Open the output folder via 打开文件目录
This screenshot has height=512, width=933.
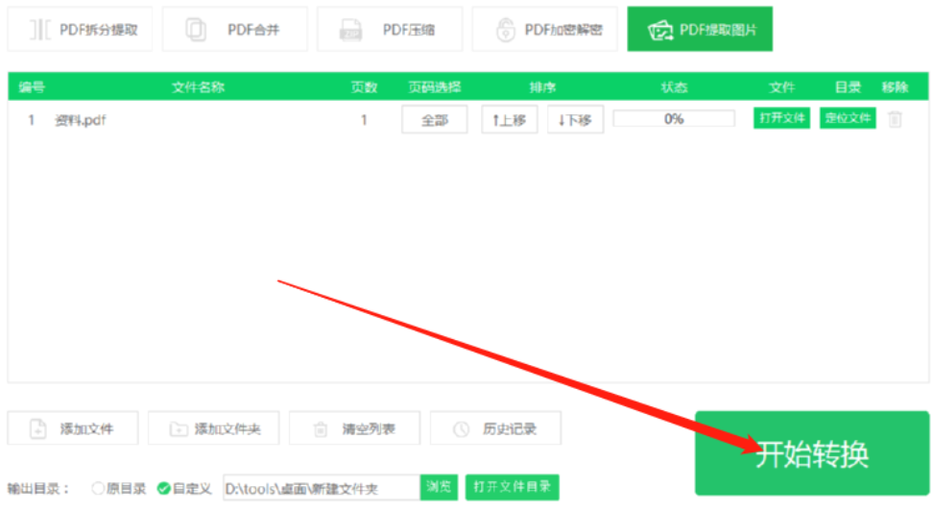pyautogui.click(x=513, y=488)
